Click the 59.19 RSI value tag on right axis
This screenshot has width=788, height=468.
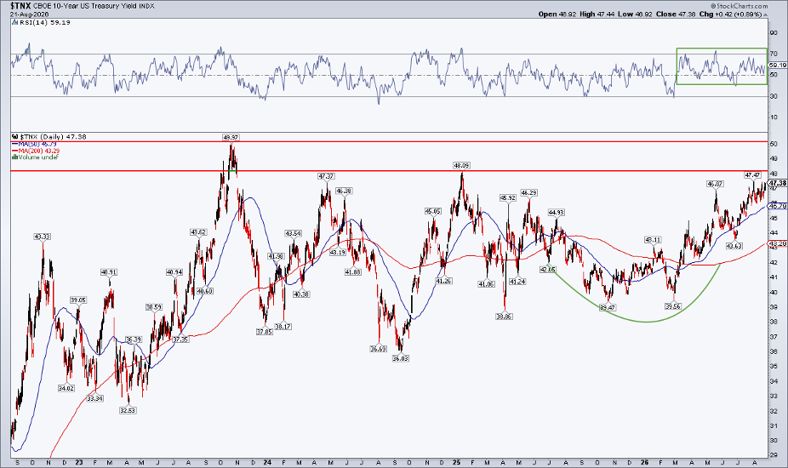tap(779, 65)
